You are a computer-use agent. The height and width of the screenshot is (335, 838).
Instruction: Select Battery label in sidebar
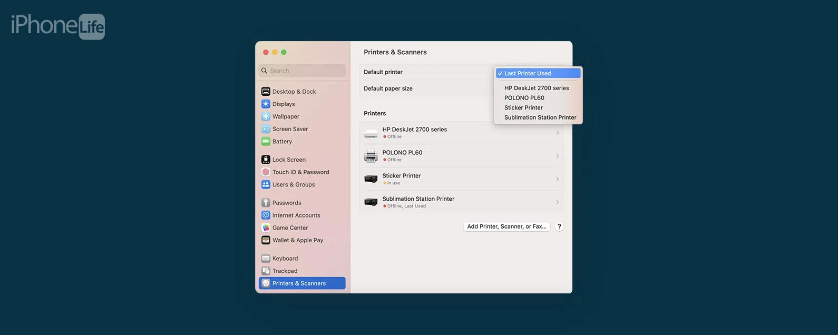tap(282, 142)
